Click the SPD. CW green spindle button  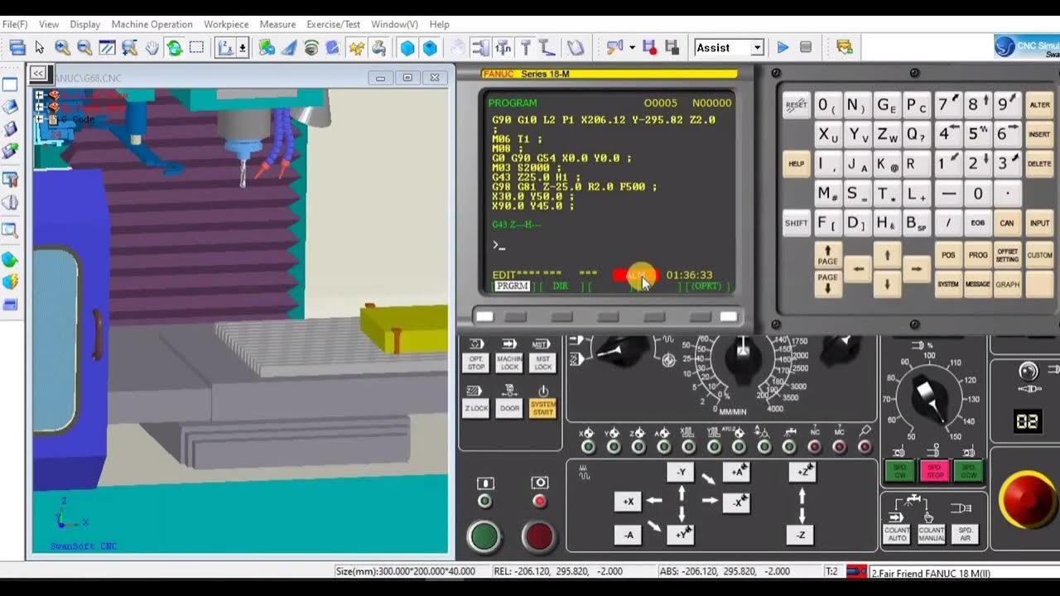coord(899,472)
